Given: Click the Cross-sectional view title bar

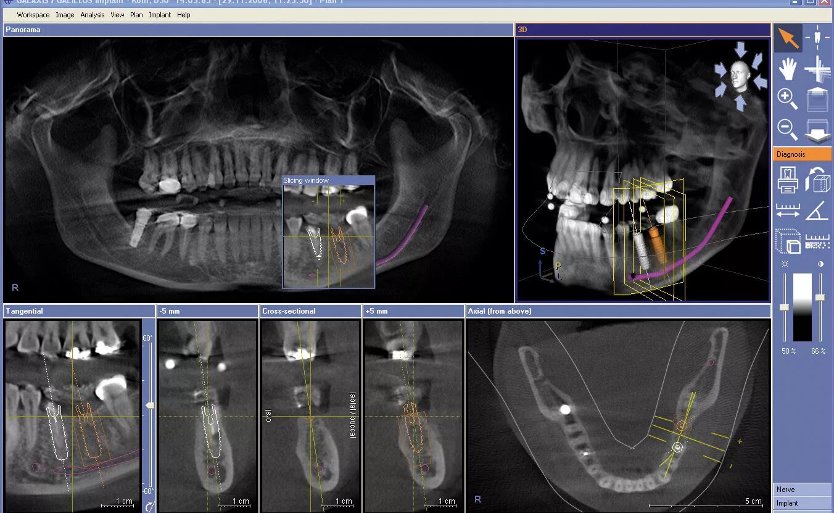Looking at the screenshot, I should (x=310, y=311).
